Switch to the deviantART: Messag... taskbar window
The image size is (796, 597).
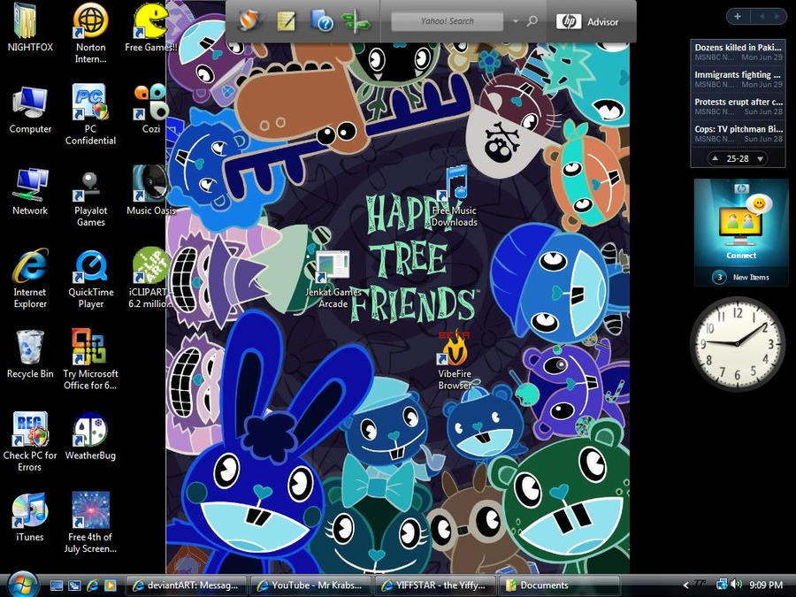(186, 586)
